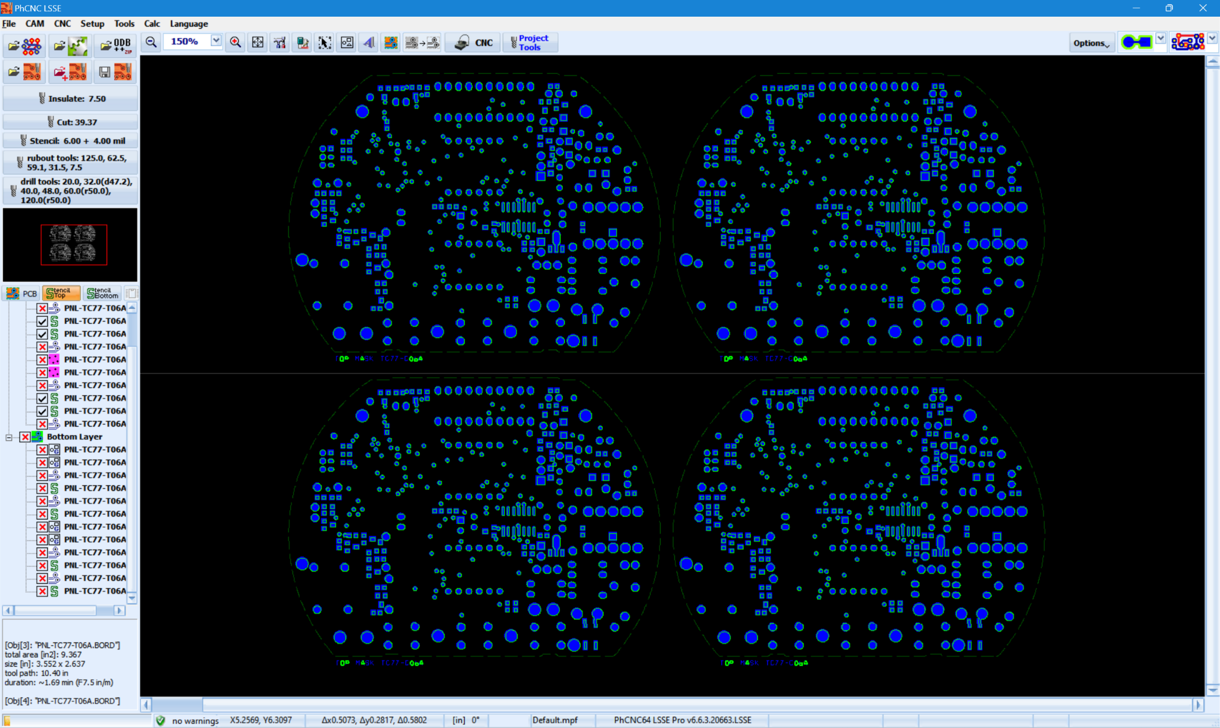Open Gerber files with the circuit folder icon
This screenshot has height=728, width=1220.
pos(25,46)
